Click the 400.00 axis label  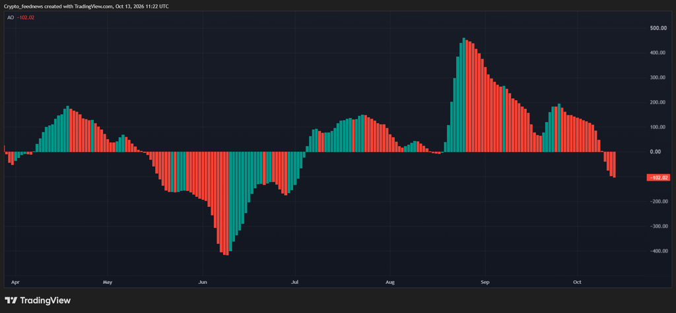pyautogui.click(x=659, y=53)
